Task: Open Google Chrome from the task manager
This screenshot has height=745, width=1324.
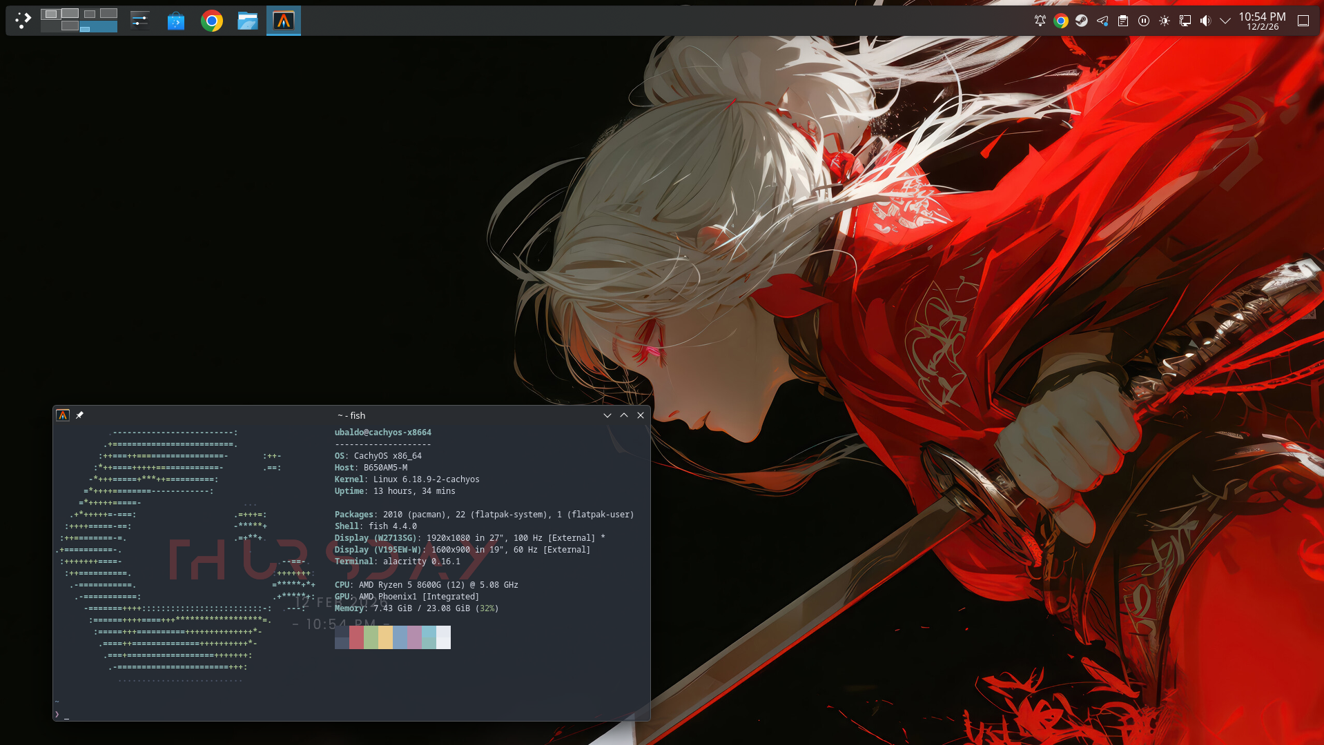Action: point(212,21)
